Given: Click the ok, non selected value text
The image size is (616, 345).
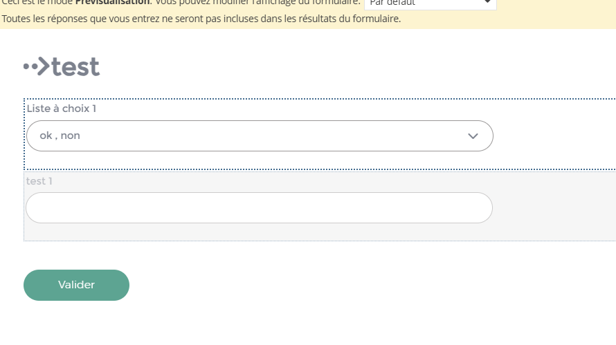Looking at the screenshot, I should click(x=60, y=136).
